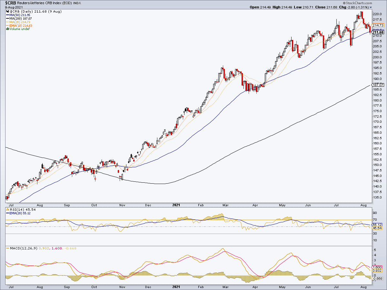387x290 pixels.
Task: Click the 1.600 signal value tag on MACD axis
Action: tap(377, 267)
